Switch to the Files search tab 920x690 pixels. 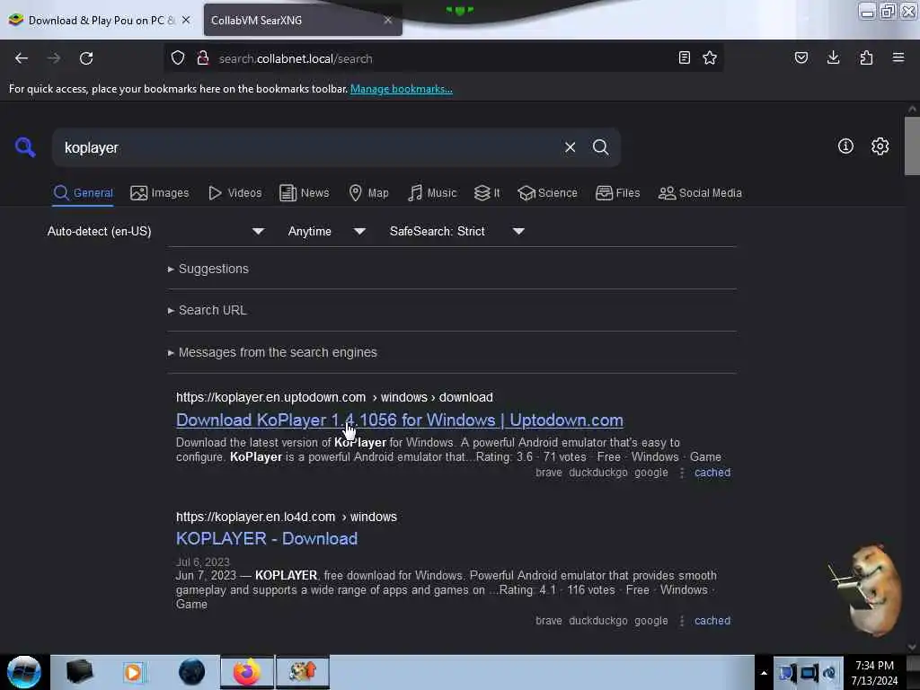click(617, 193)
